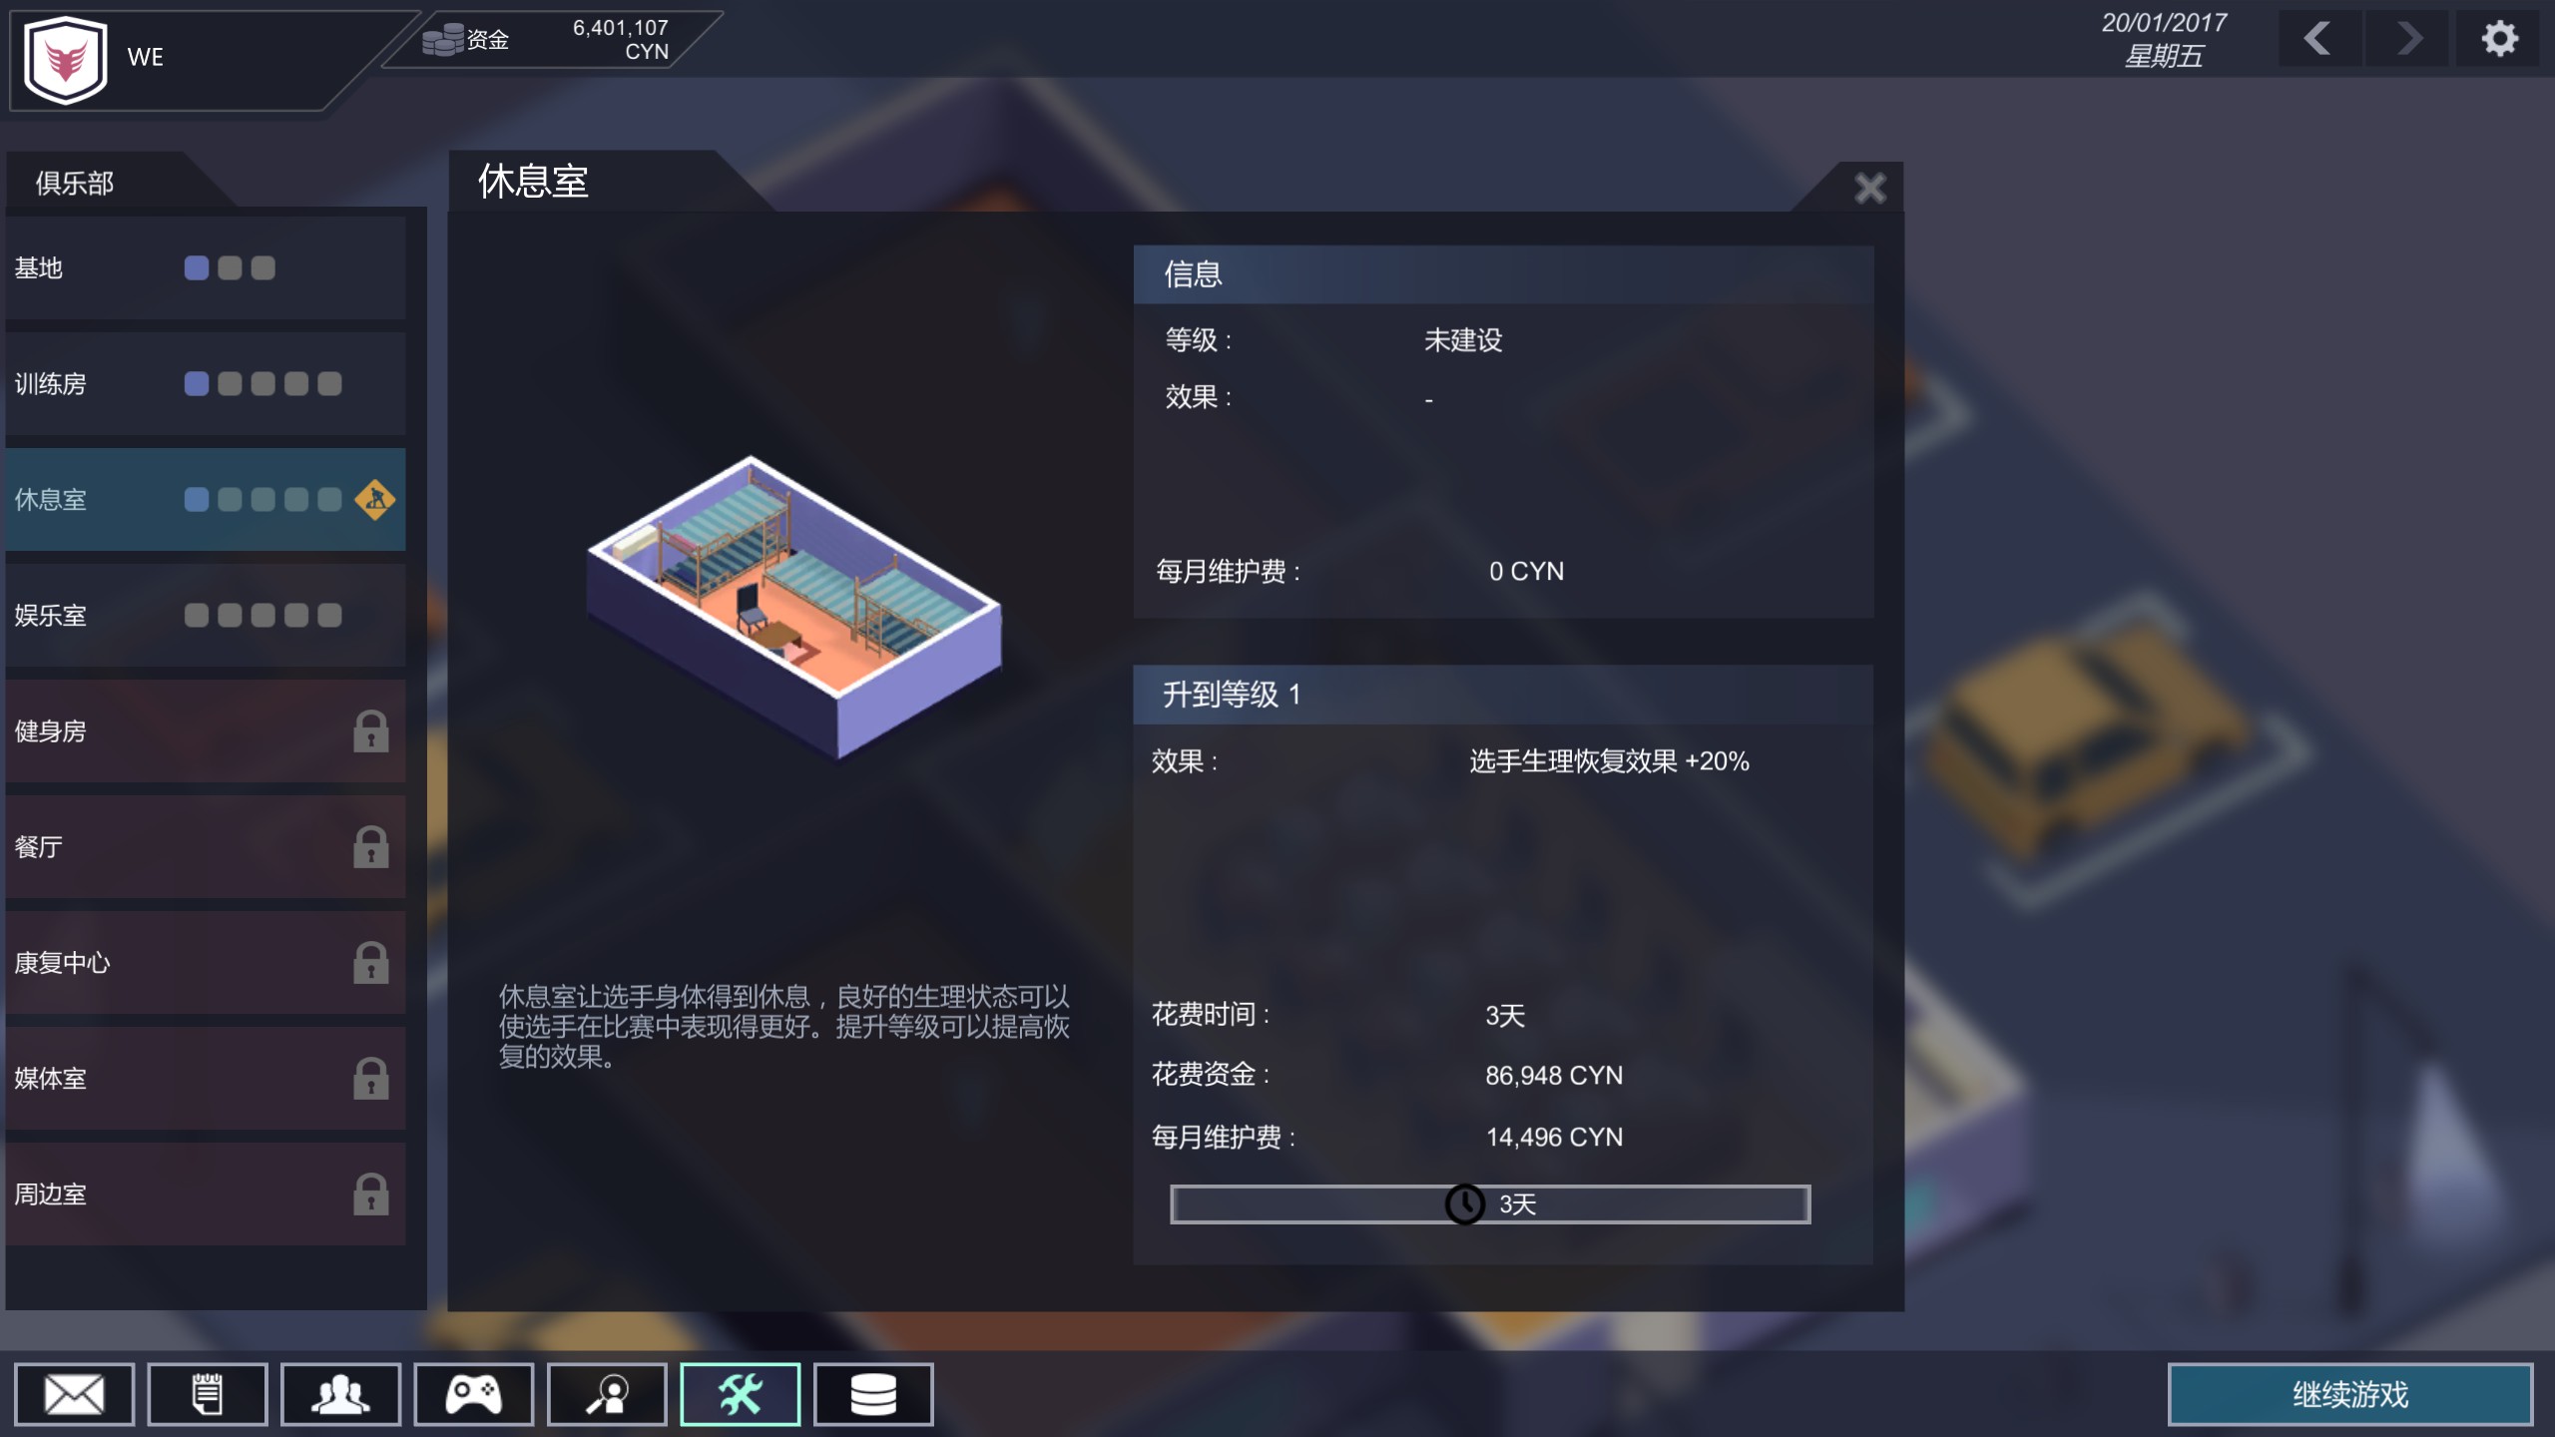Click the lock icon on 餐厅
This screenshot has width=2555, height=1437.
(x=370, y=847)
